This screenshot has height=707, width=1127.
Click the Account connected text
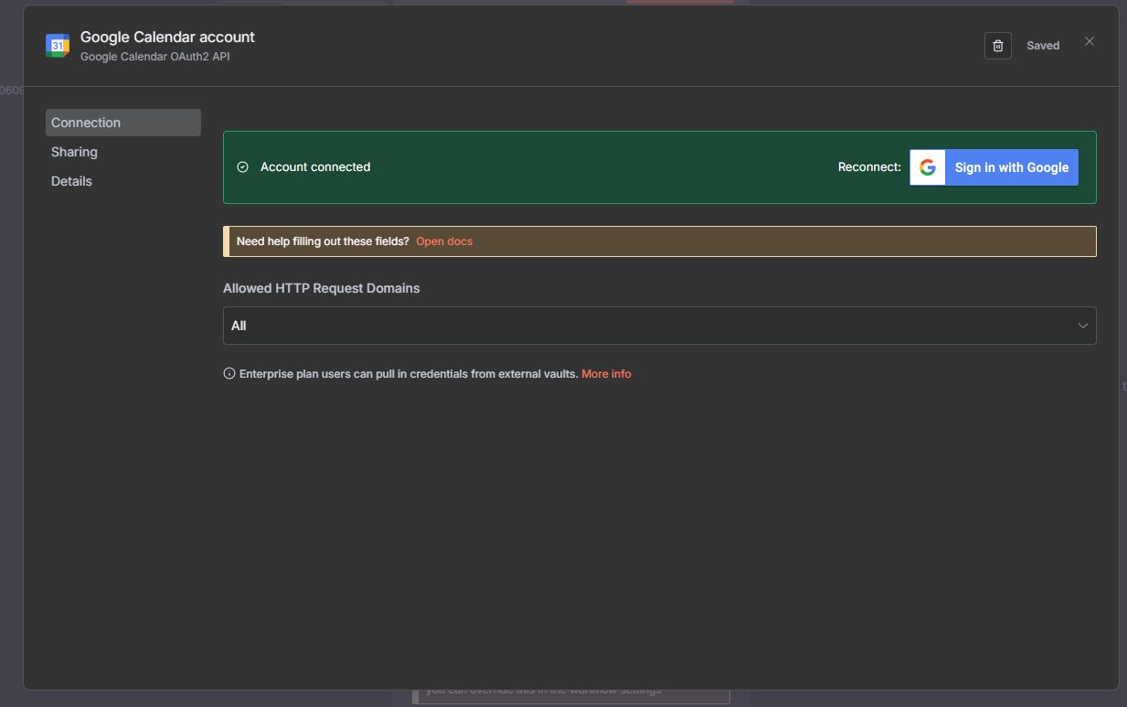tap(315, 167)
